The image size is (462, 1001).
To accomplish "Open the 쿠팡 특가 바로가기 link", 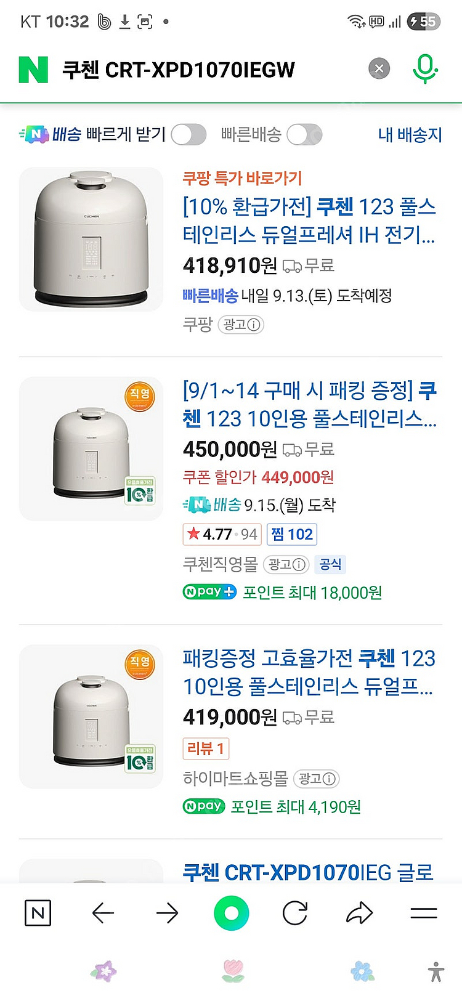I will [x=242, y=179].
